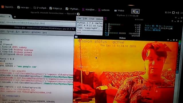Click the icon next to OpenCV browser title
This screenshot has height=103, width=183.
pos(78,14)
